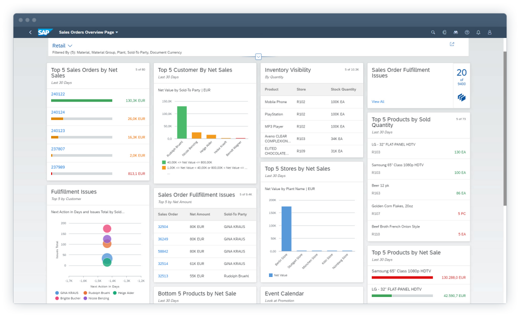The width and height of the screenshot is (520, 317).
Task: Click the share icon in the filter bar
Action: (452, 44)
